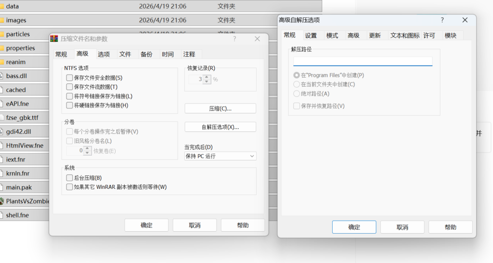Enable 保存文件安全数据(S) checkbox
Image resolution: width=493 pixels, height=263 pixels.
pos(70,78)
